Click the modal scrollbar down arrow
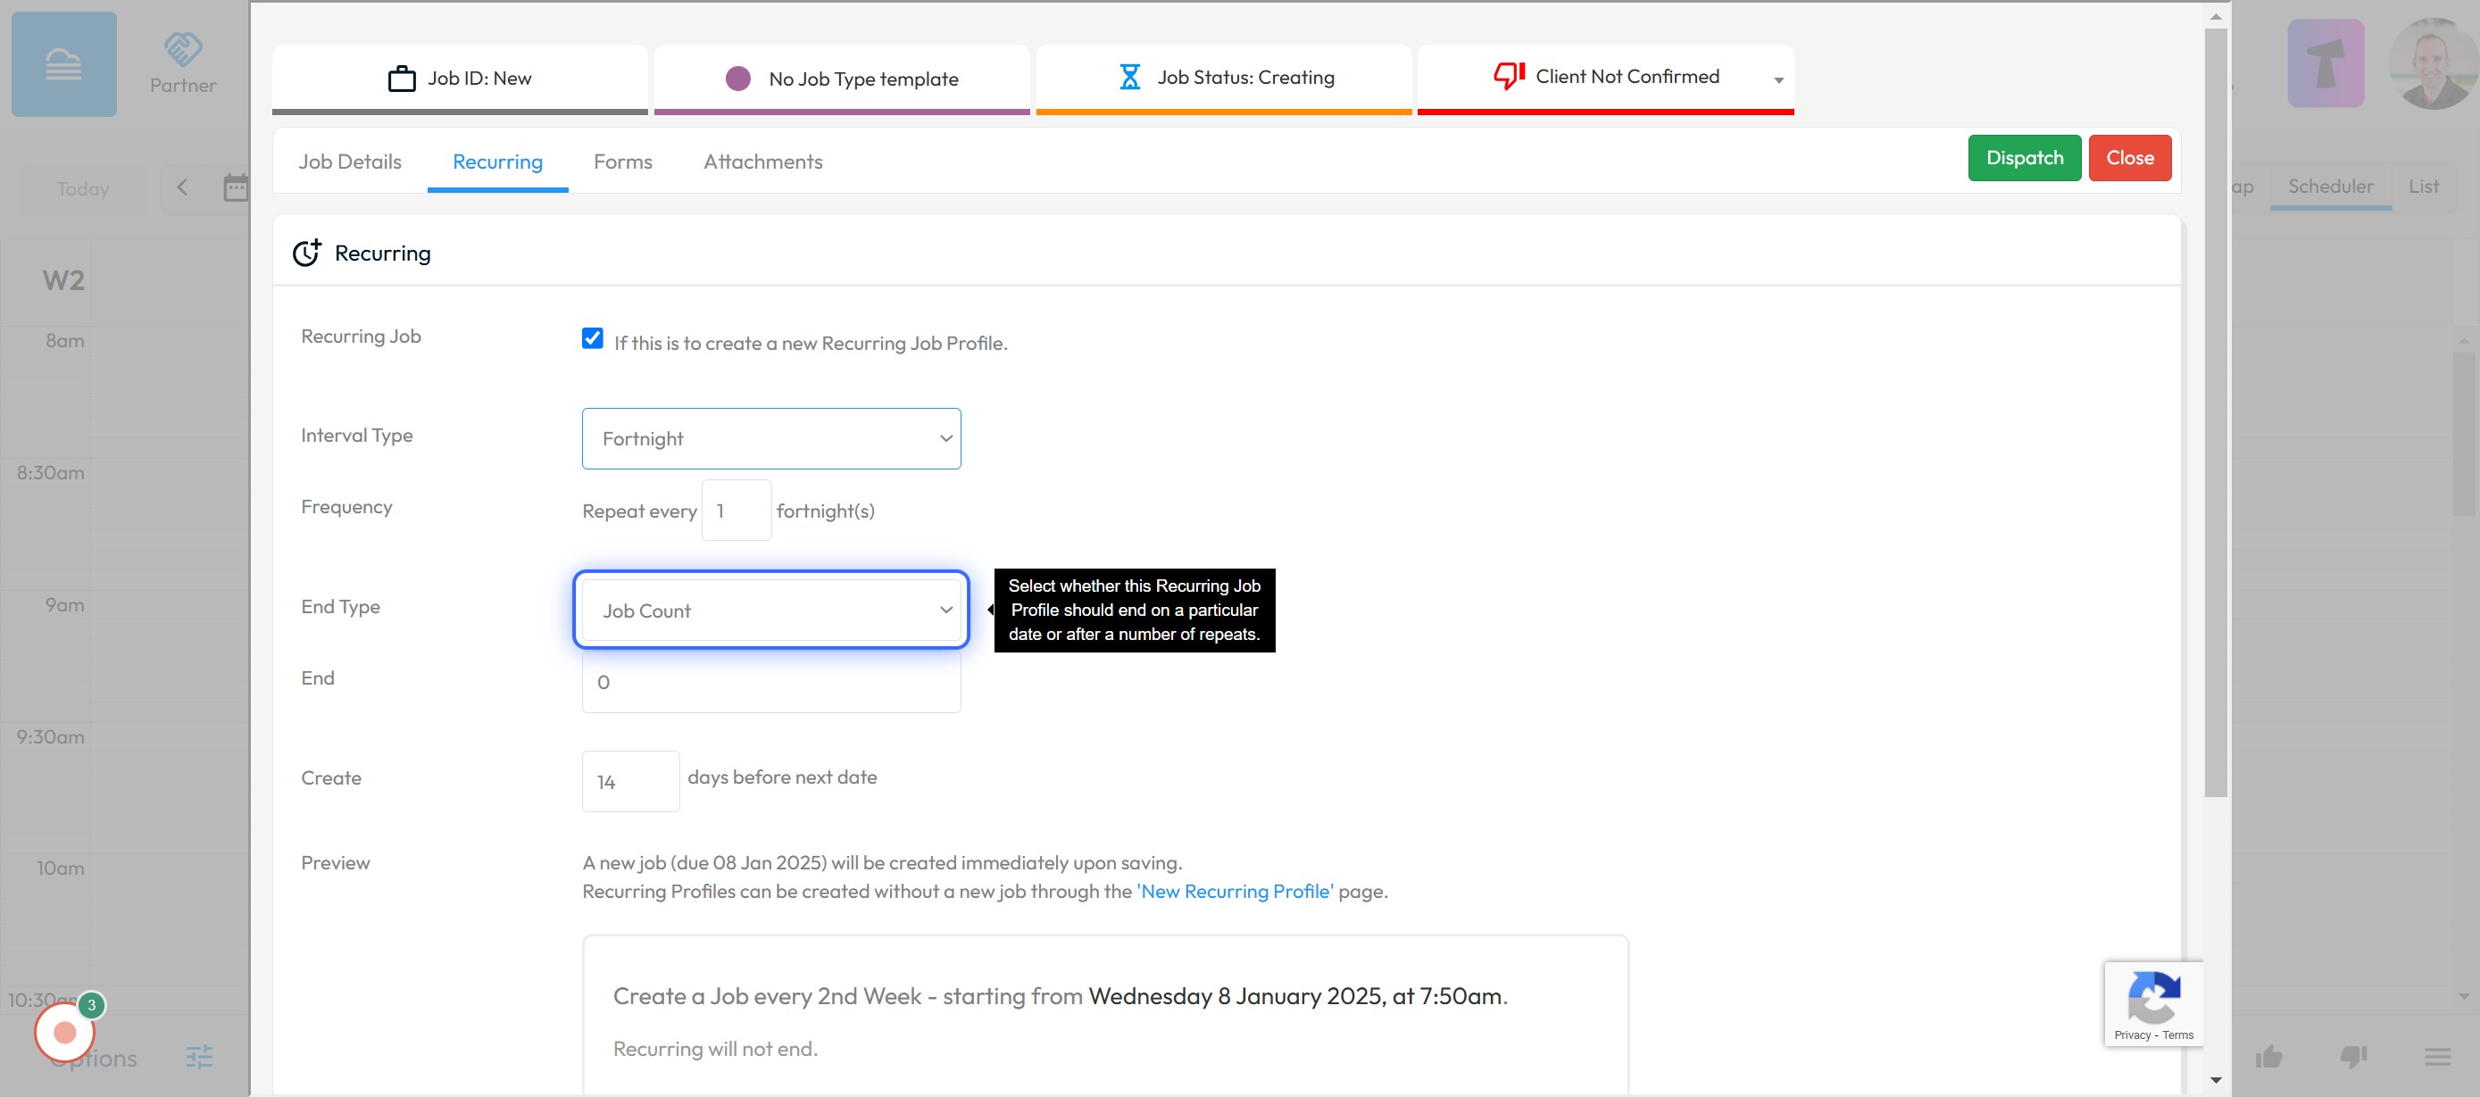Screen dimensions: 2480x1097 tap(2215, 1080)
